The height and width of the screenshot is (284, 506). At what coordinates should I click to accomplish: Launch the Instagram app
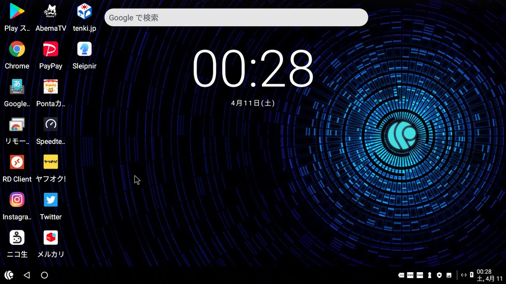(x=17, y=205)
